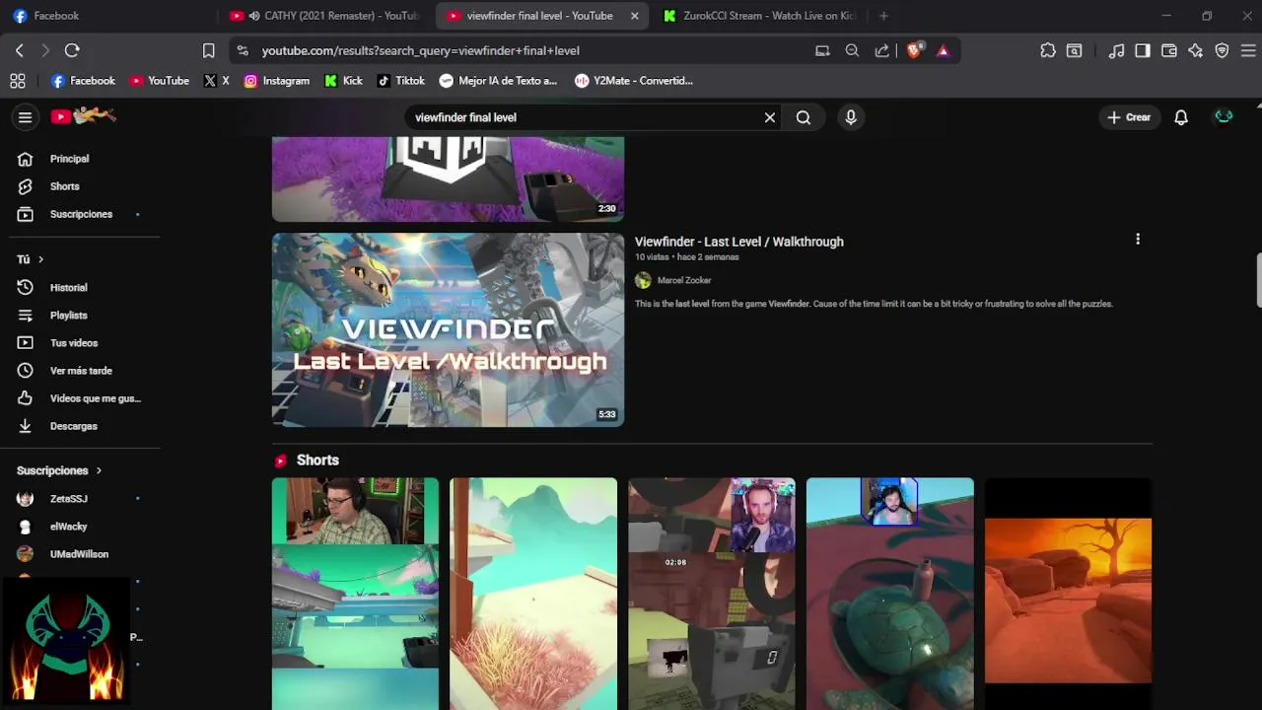The width and height of the screenshot is (1262, 710).
Task: Start voice search with microphone icon
Action: 851,117
